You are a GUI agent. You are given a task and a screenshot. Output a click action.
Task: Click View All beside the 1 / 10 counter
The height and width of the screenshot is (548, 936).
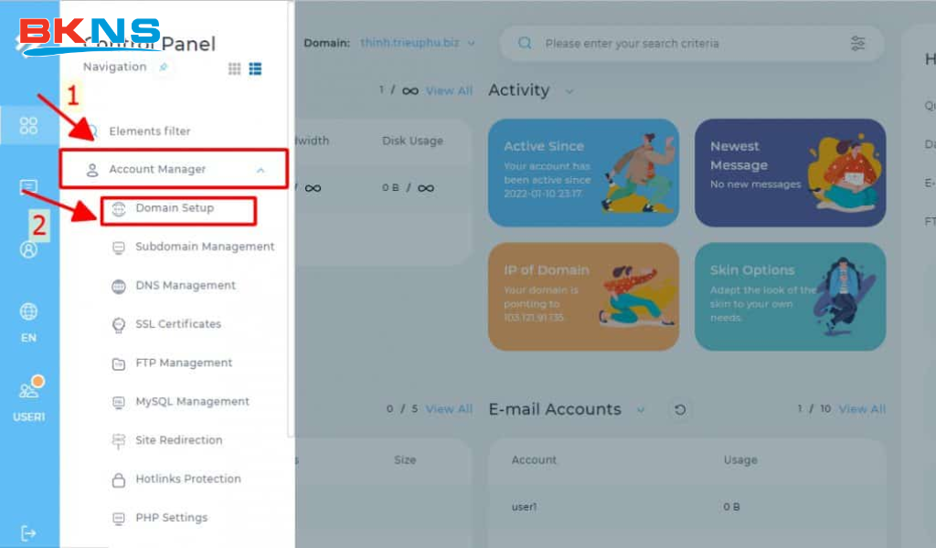click(x=862, y=409)
